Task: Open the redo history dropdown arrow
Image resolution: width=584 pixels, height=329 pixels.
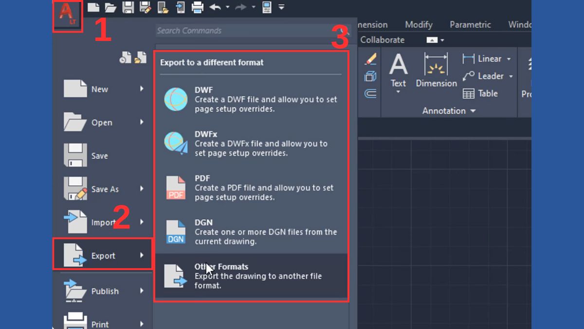Action: [x=254, y=7]
